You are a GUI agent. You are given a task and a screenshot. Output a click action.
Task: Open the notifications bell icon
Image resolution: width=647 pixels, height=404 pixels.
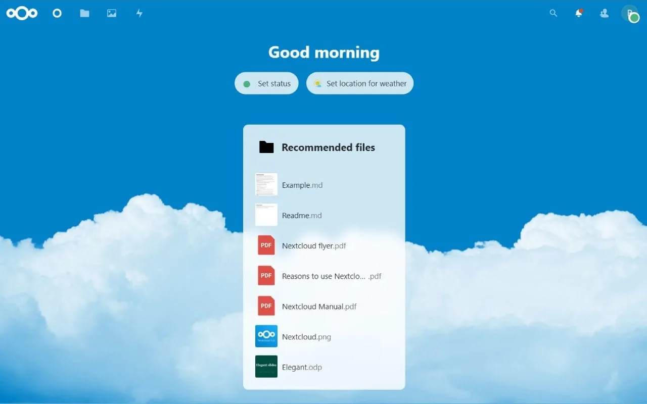[579, 13]
